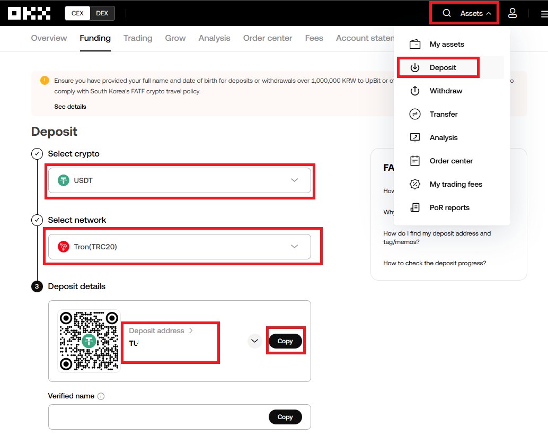Image resolution: width=548 pixels, height=435 pixels.
Task: Click the download icon beside Deposit
Action: tap(415, 67)
